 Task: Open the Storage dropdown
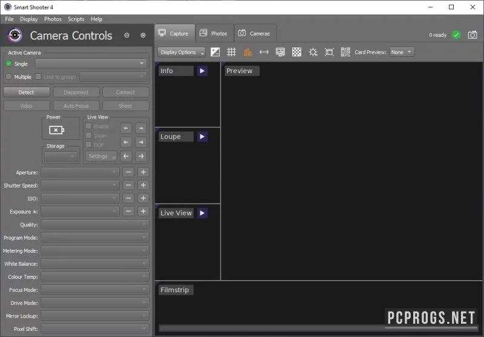(61, 157)
